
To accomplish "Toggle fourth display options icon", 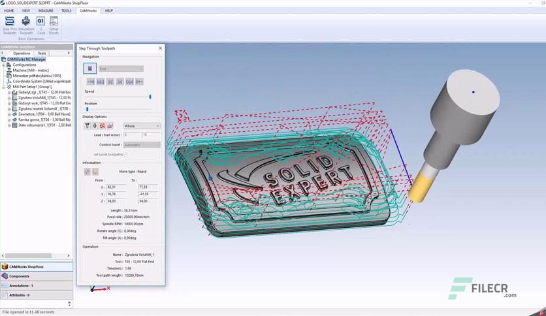I will (110, 126).
